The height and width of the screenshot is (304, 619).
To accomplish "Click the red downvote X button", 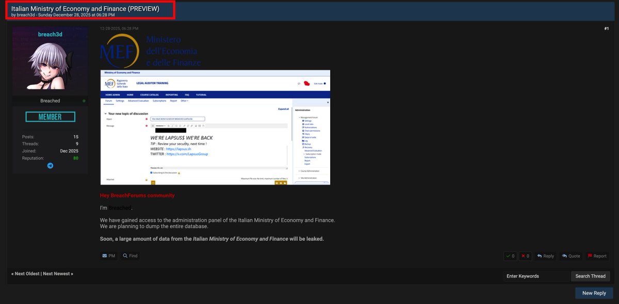I will (525, 256).
